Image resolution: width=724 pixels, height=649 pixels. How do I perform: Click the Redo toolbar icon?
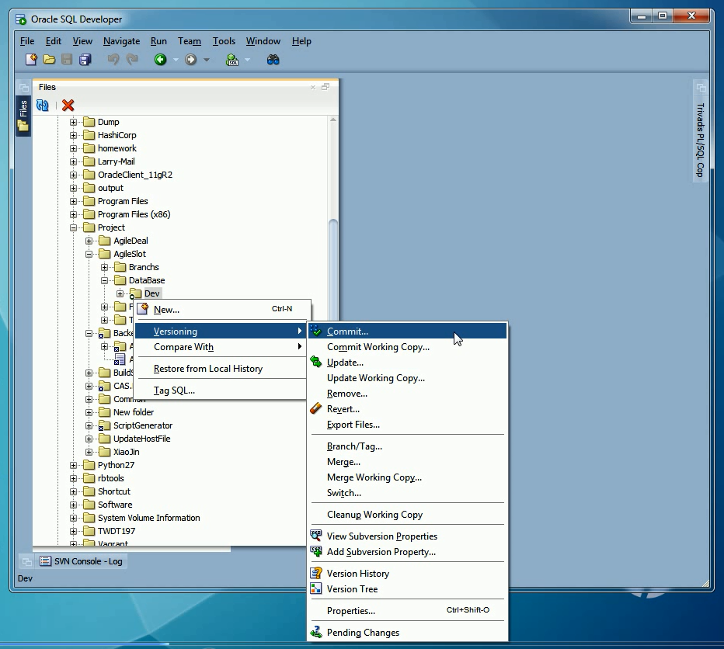tap(132, 60)
